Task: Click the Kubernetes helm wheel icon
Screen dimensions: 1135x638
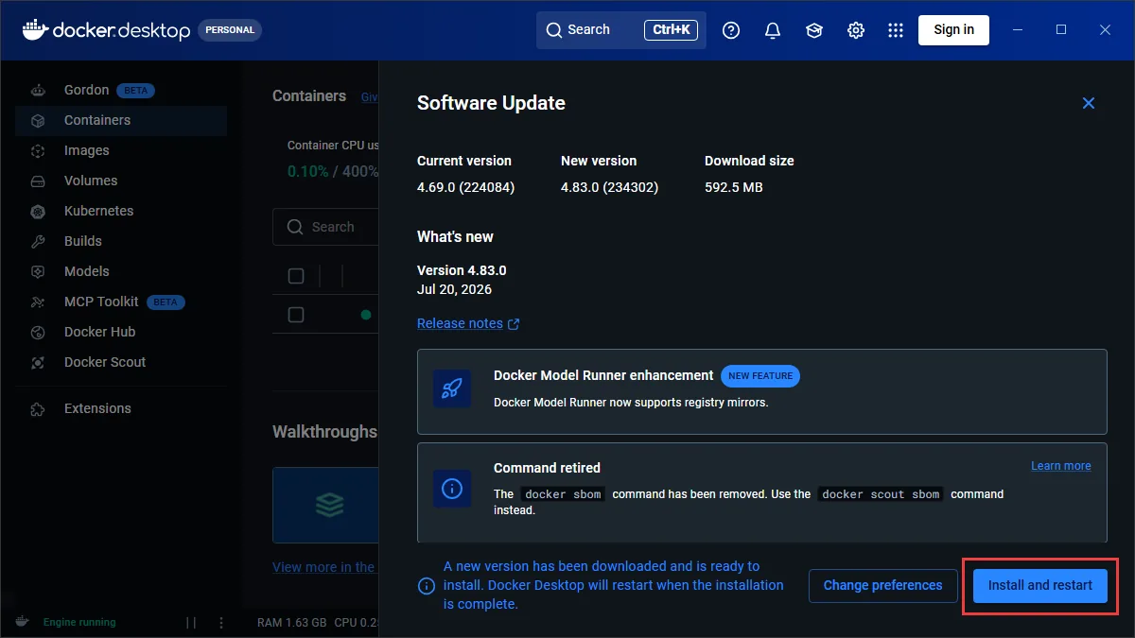Action: [x=38, y=212]
